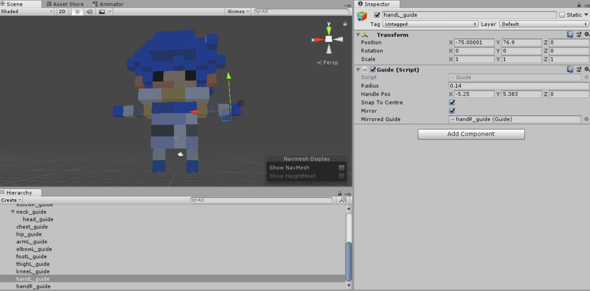This screenshot has height=291, width=590.
Task: Click the Radius field showing 0.14
Action: tap(519, 86)
